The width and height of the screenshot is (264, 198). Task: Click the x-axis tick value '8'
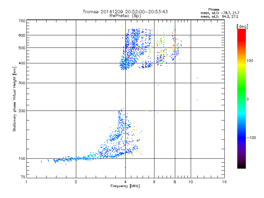(175, 182)
